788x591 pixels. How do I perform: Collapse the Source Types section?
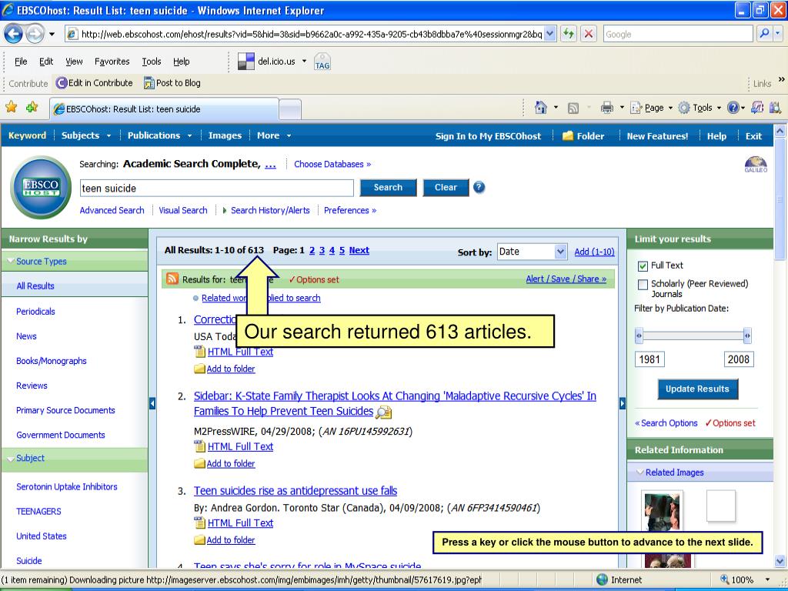point(10,261)
